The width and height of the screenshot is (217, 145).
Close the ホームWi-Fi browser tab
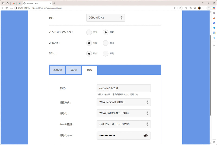point(50,3)
